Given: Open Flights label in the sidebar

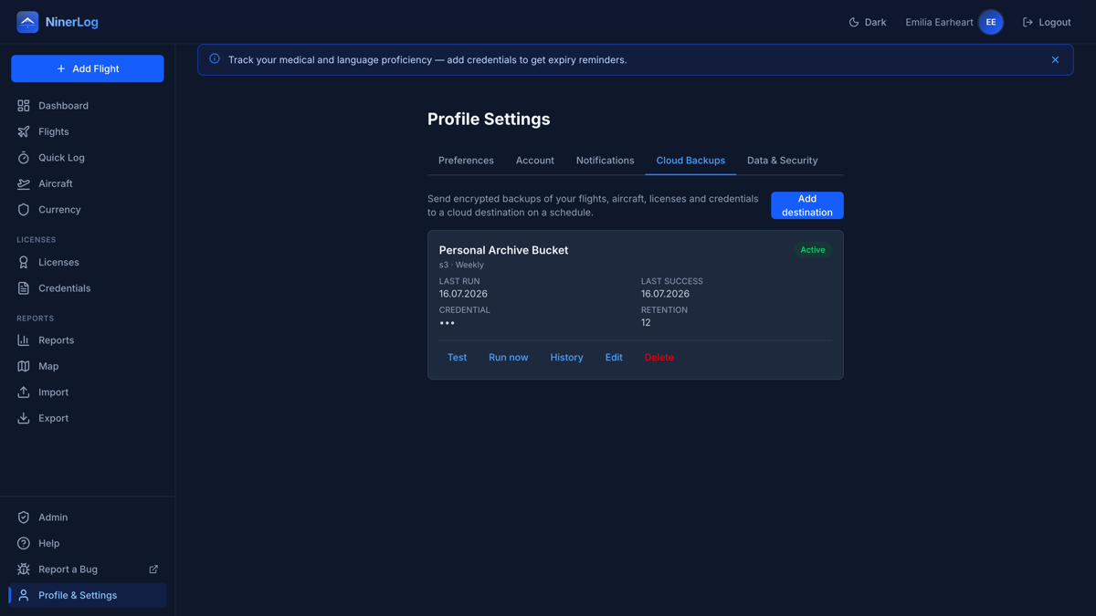Looking at the screenshot, I should tap(54, 131).
